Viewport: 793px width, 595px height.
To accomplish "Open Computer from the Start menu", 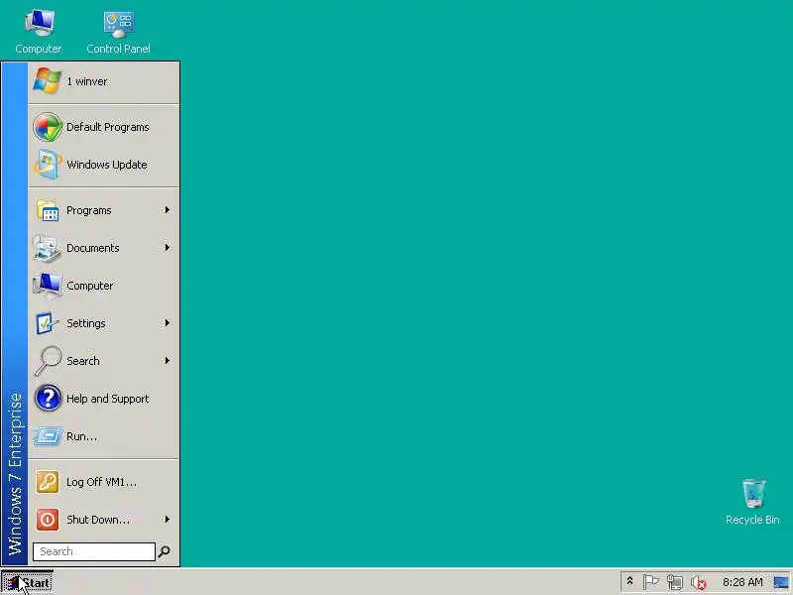I will (x=104, y=286).
